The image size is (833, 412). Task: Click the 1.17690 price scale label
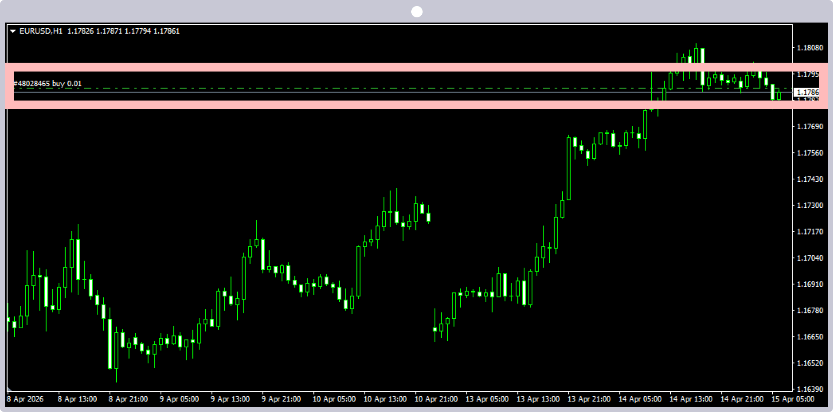tap(810, 127)
